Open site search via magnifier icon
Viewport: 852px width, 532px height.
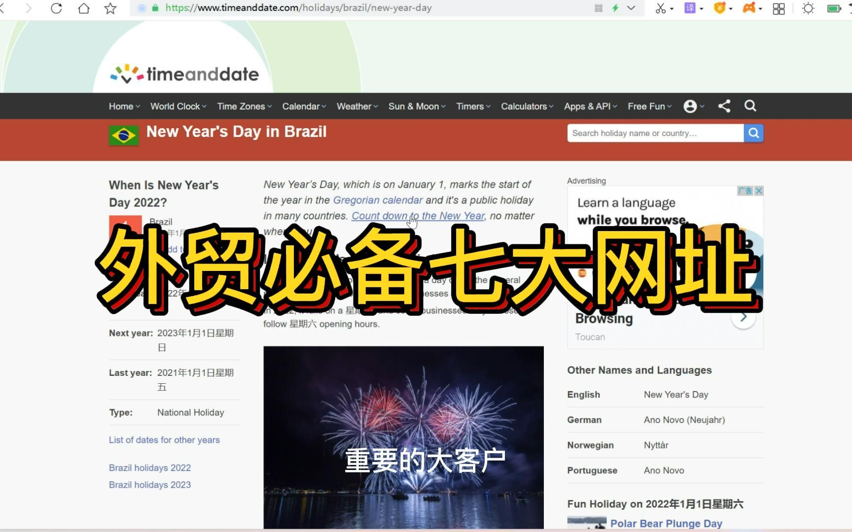click(750, 106)
